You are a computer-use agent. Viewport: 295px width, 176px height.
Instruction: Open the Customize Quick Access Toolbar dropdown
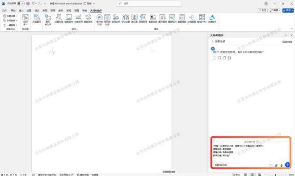coord(45,4)
